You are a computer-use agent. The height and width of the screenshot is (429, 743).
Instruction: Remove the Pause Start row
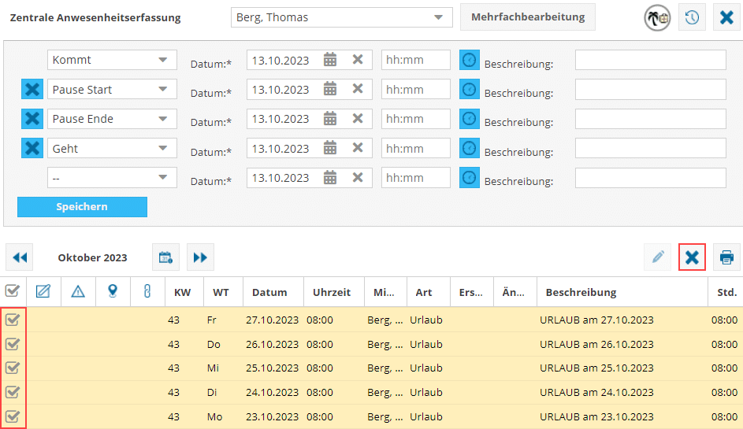click(x=32, y=90)
